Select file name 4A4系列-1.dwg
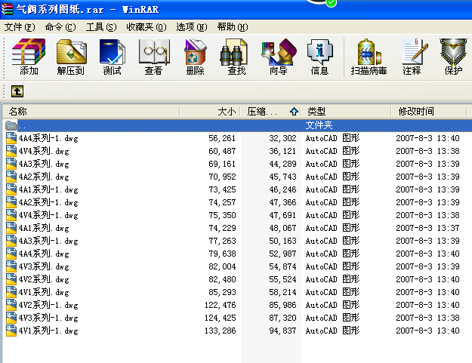Viewport: 472px width, 363px height. 48,138
